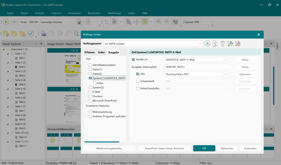Click the yellow grid display icon
This screenshot has width=281, height=165.
pos(145,22)
